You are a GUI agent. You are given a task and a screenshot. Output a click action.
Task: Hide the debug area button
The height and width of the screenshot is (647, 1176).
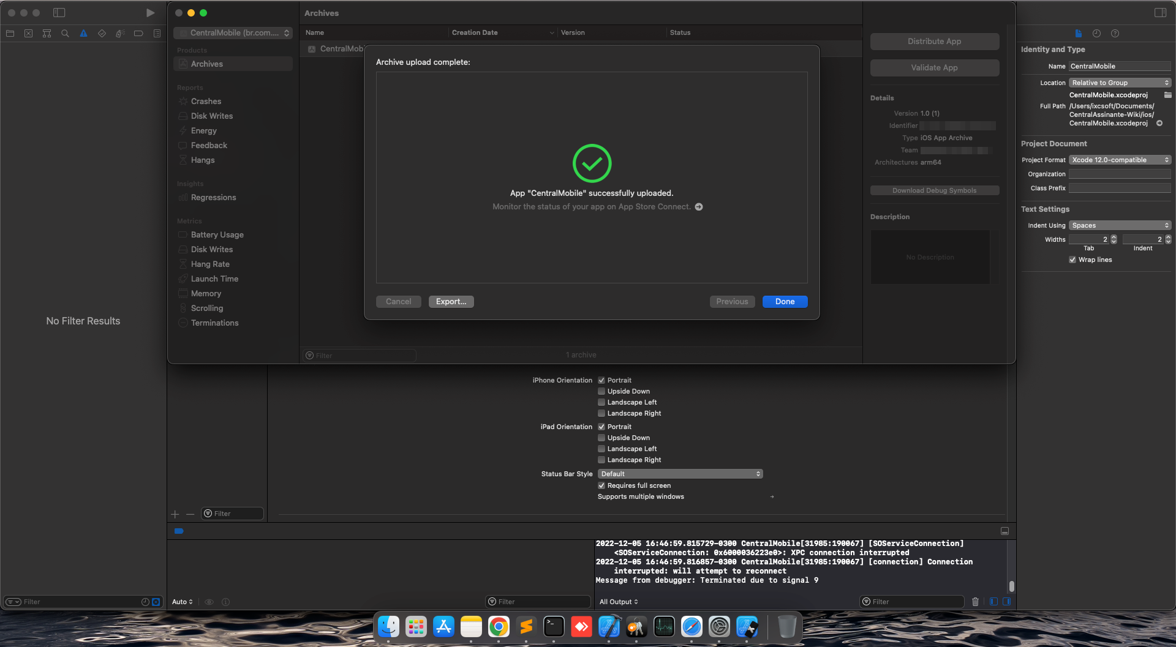(x=1005, y=531)
